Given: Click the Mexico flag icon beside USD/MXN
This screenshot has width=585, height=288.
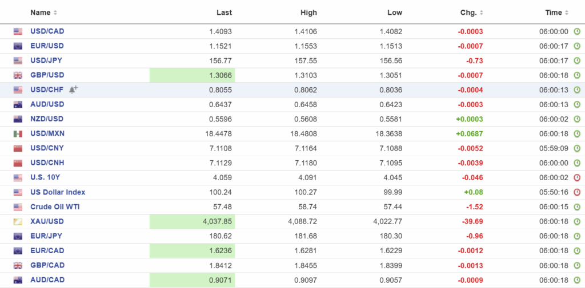Looking at the screenshot, I should tap(18, 133).
